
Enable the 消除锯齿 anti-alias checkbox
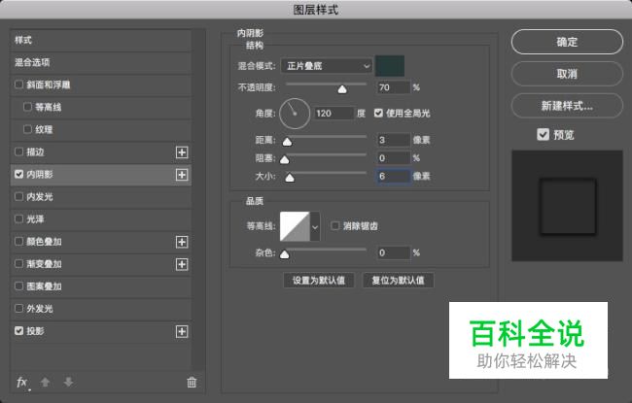pyautogui.click(x=334, y=226)
